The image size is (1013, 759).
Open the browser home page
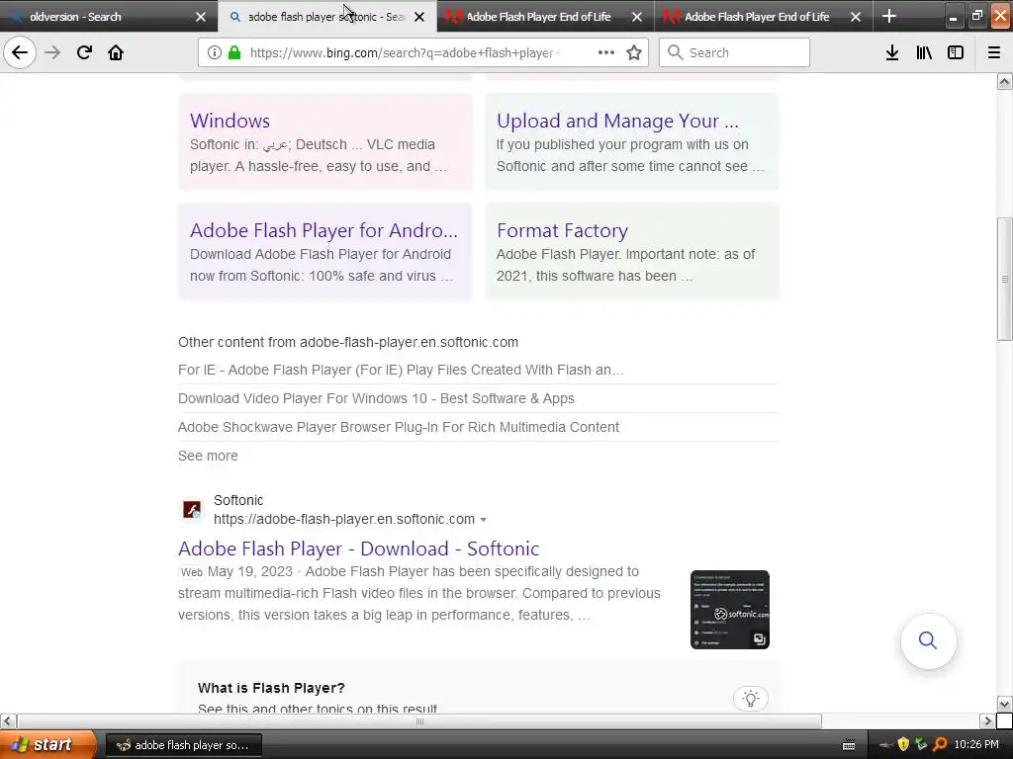tap(116, 52)
